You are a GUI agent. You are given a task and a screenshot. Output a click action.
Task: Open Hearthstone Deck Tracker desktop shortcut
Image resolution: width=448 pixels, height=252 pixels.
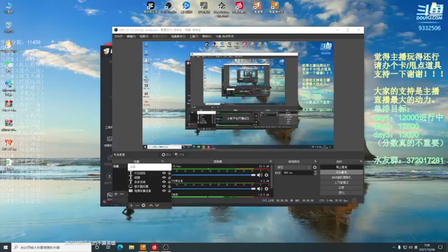221,9
